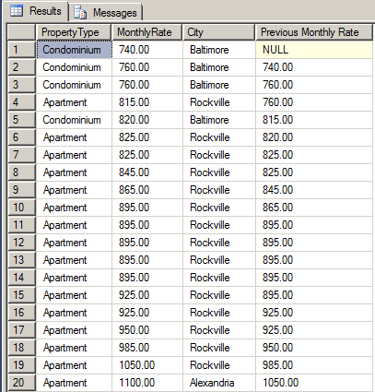Select row header 20
Viewport: 375px width, 392px height.
tap(21, 383)
